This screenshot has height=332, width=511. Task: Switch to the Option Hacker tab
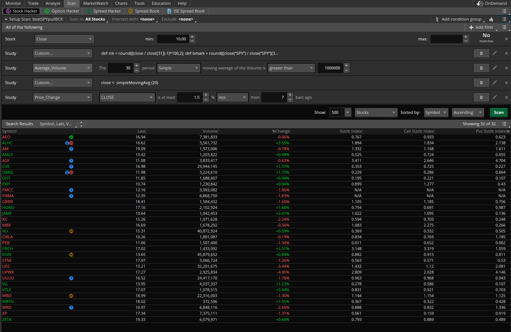[62, 11]
